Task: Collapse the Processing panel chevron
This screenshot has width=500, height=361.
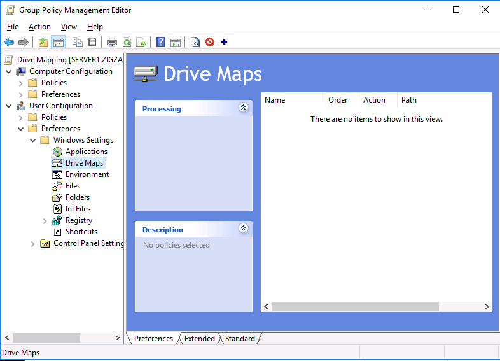Action: (243, 107)
